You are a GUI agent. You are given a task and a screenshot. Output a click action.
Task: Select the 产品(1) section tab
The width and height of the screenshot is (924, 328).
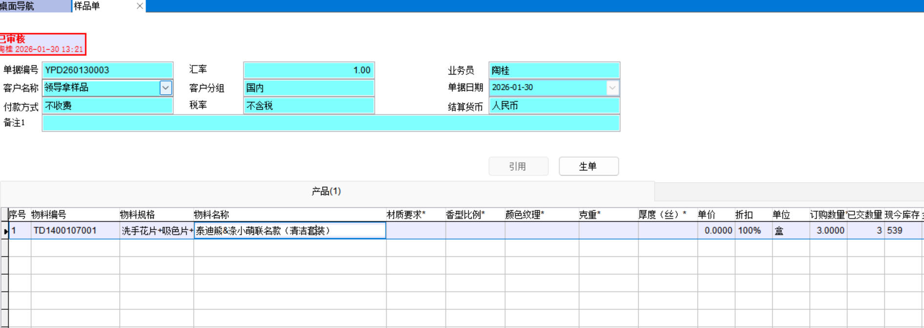pyautogui.click(x=326, y=191)
